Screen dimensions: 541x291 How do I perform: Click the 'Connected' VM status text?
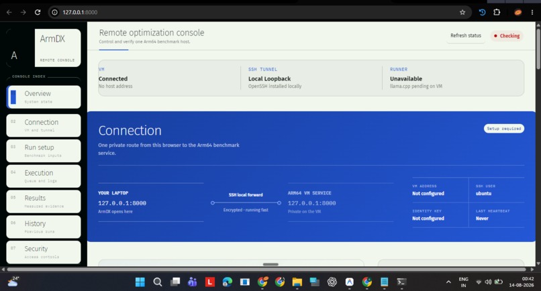click(x=113, y=78)
